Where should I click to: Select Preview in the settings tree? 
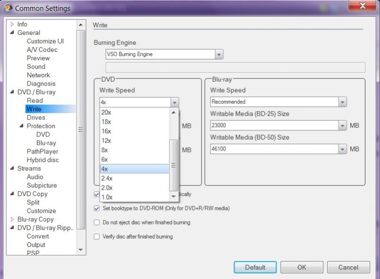point(38,58)
